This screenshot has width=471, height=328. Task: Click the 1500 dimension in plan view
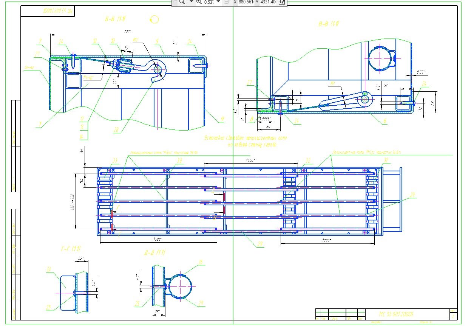[158, 240]
